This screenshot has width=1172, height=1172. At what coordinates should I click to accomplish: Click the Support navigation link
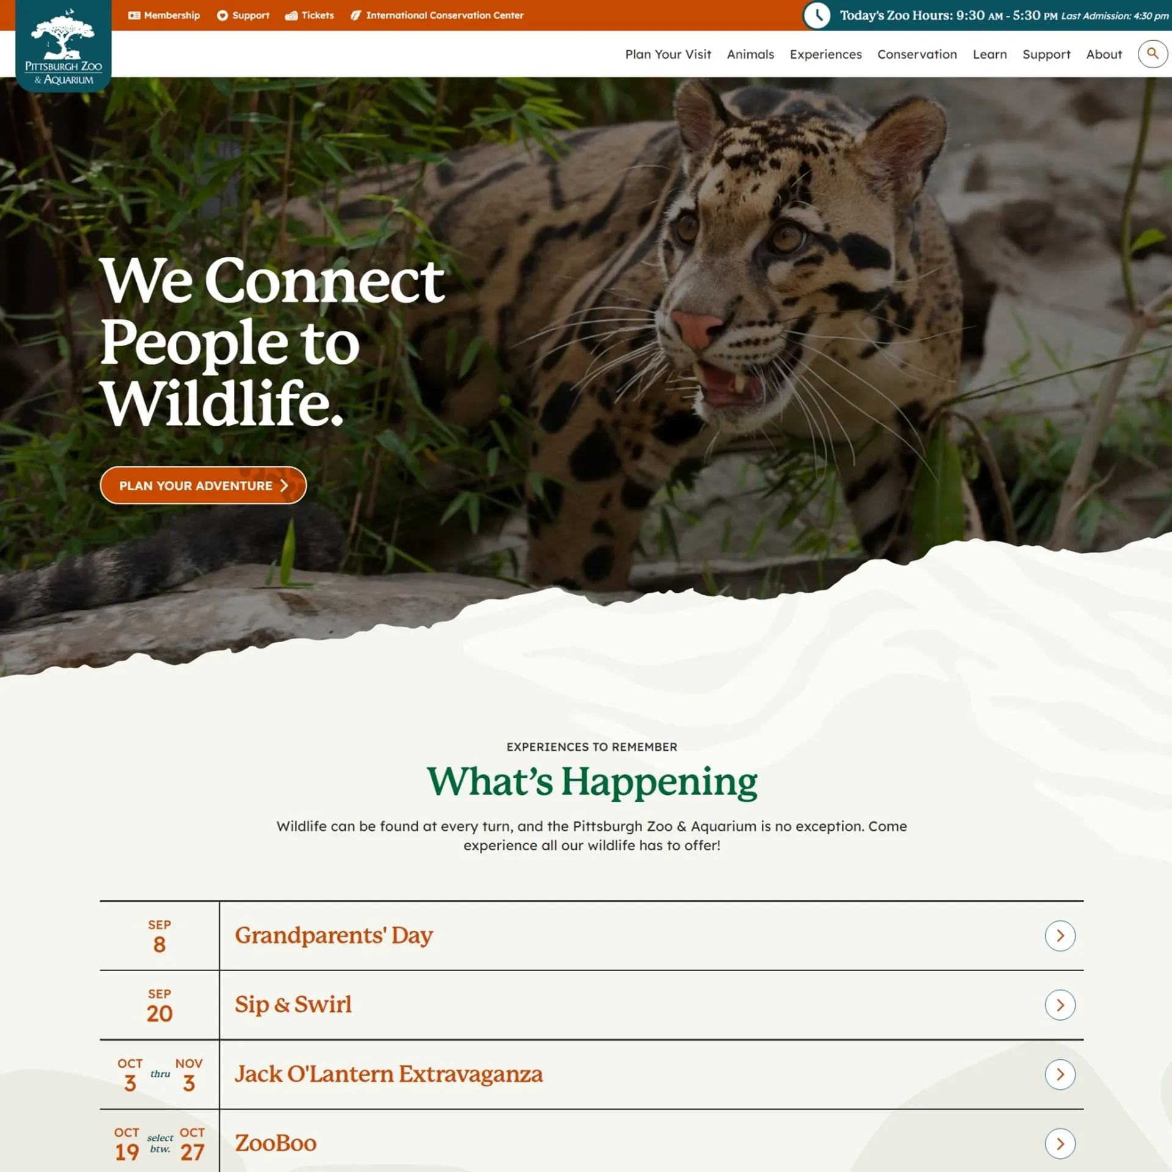coord(1046,54)
